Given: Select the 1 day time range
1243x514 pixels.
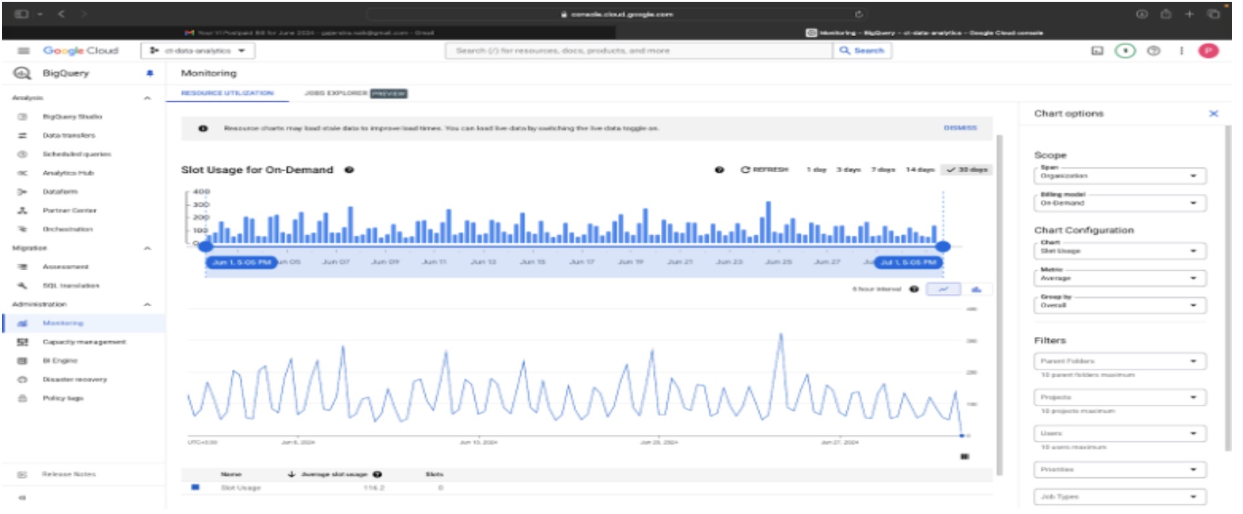Looking at the screenshot, I should tap(817, 170).
